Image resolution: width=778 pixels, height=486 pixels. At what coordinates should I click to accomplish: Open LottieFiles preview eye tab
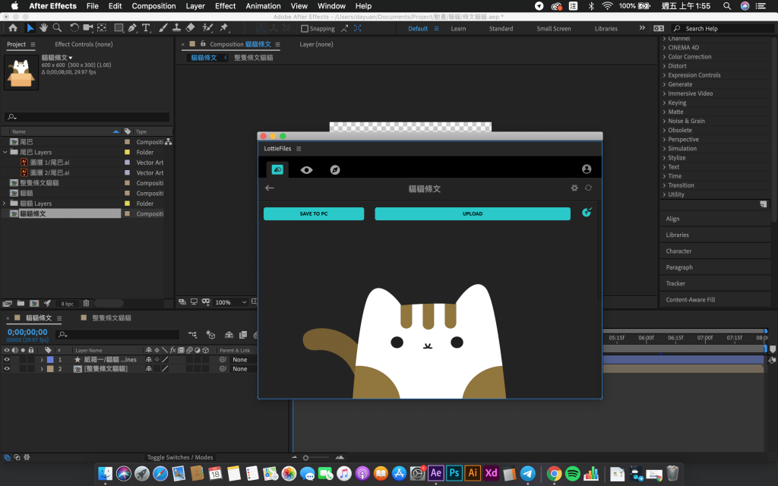(306, 170)
